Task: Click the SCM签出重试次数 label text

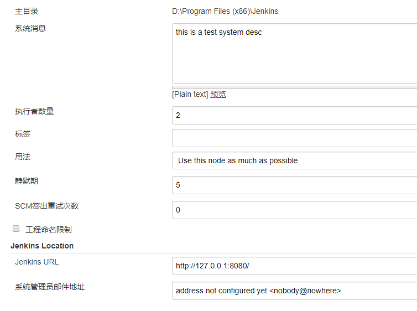Action: 47,206
